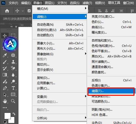Open the 编辑(E) menu
Viewport: 136px width, 124px height.
point(26,3)
